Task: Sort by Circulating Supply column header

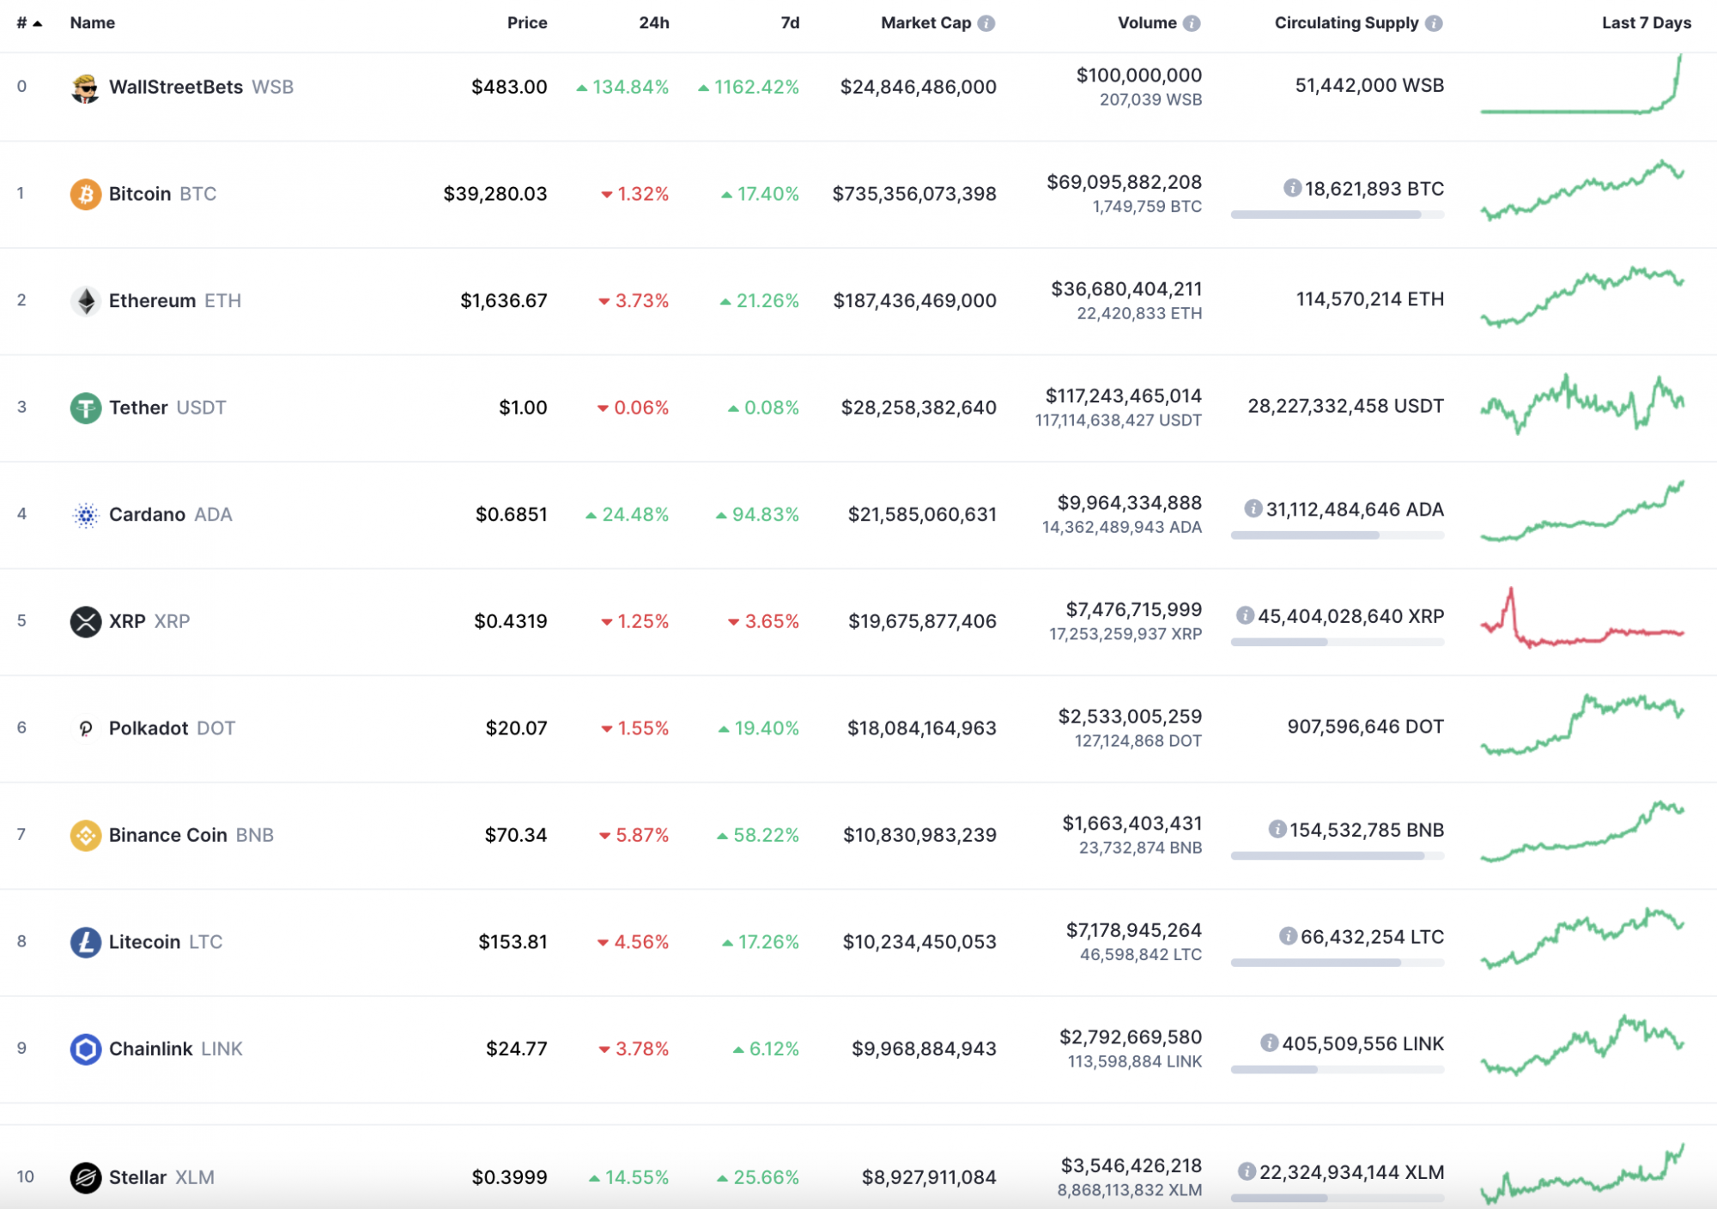Action: [1346, 23]
